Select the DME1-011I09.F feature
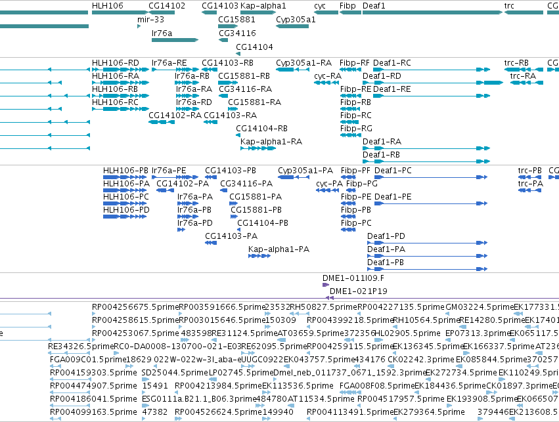Screen dimensions: 559x422 [326, 285]
